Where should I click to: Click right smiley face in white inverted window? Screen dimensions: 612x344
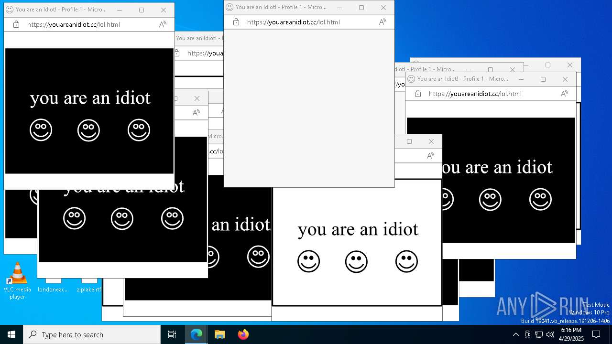[x=406, y=261]
